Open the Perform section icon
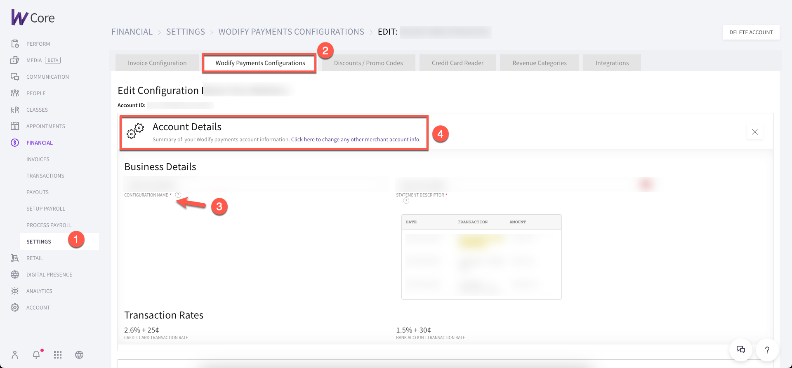 pyautogui.click(x=15, y=44)
